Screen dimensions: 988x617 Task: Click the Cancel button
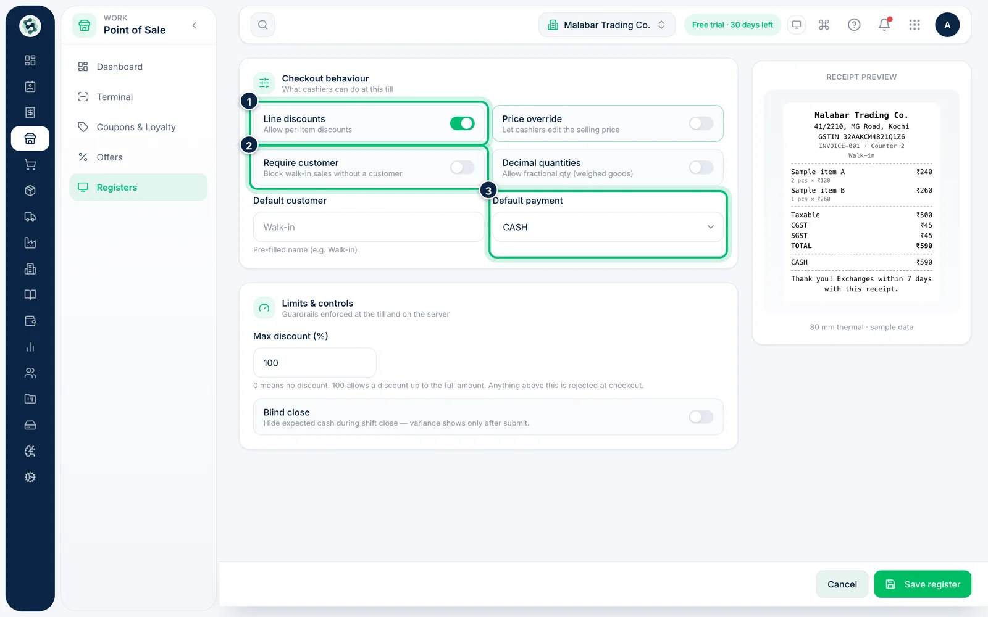pyautogui.click(x=842, y=584)
